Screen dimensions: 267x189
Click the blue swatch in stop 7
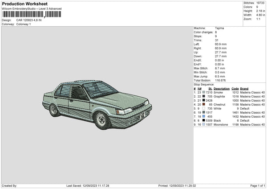pos(204,116)
